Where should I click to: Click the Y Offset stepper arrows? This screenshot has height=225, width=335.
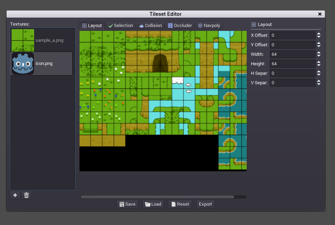[x=318, y=45]
